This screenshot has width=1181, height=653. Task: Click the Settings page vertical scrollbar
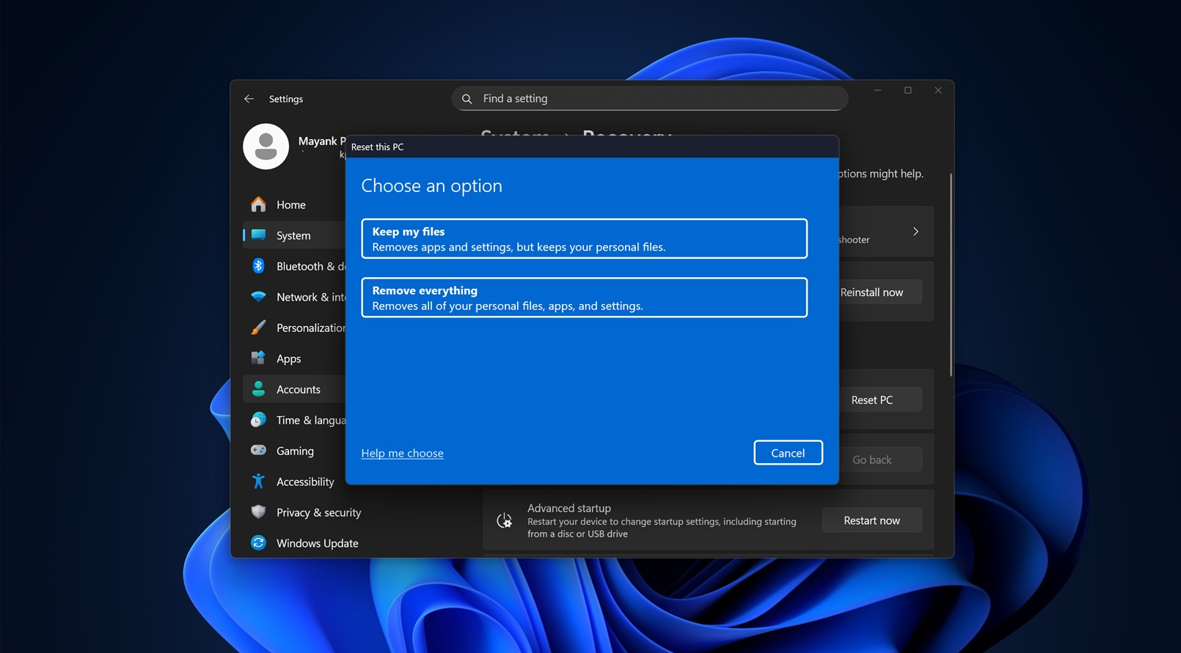tap(951, 275)
